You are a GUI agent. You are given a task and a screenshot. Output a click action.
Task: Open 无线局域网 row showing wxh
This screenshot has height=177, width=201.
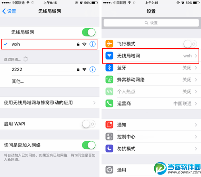(x=151, y=56)
